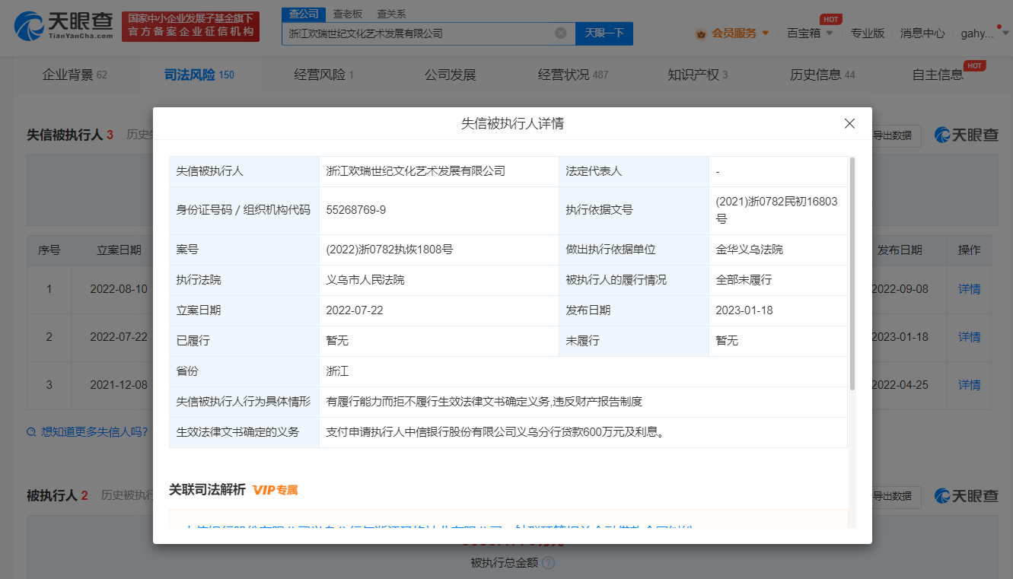Image resolution: width=1013 pixels, height=579 pixels.
Task: Click the 天眼查 logo in header
Action: point(63,27)
